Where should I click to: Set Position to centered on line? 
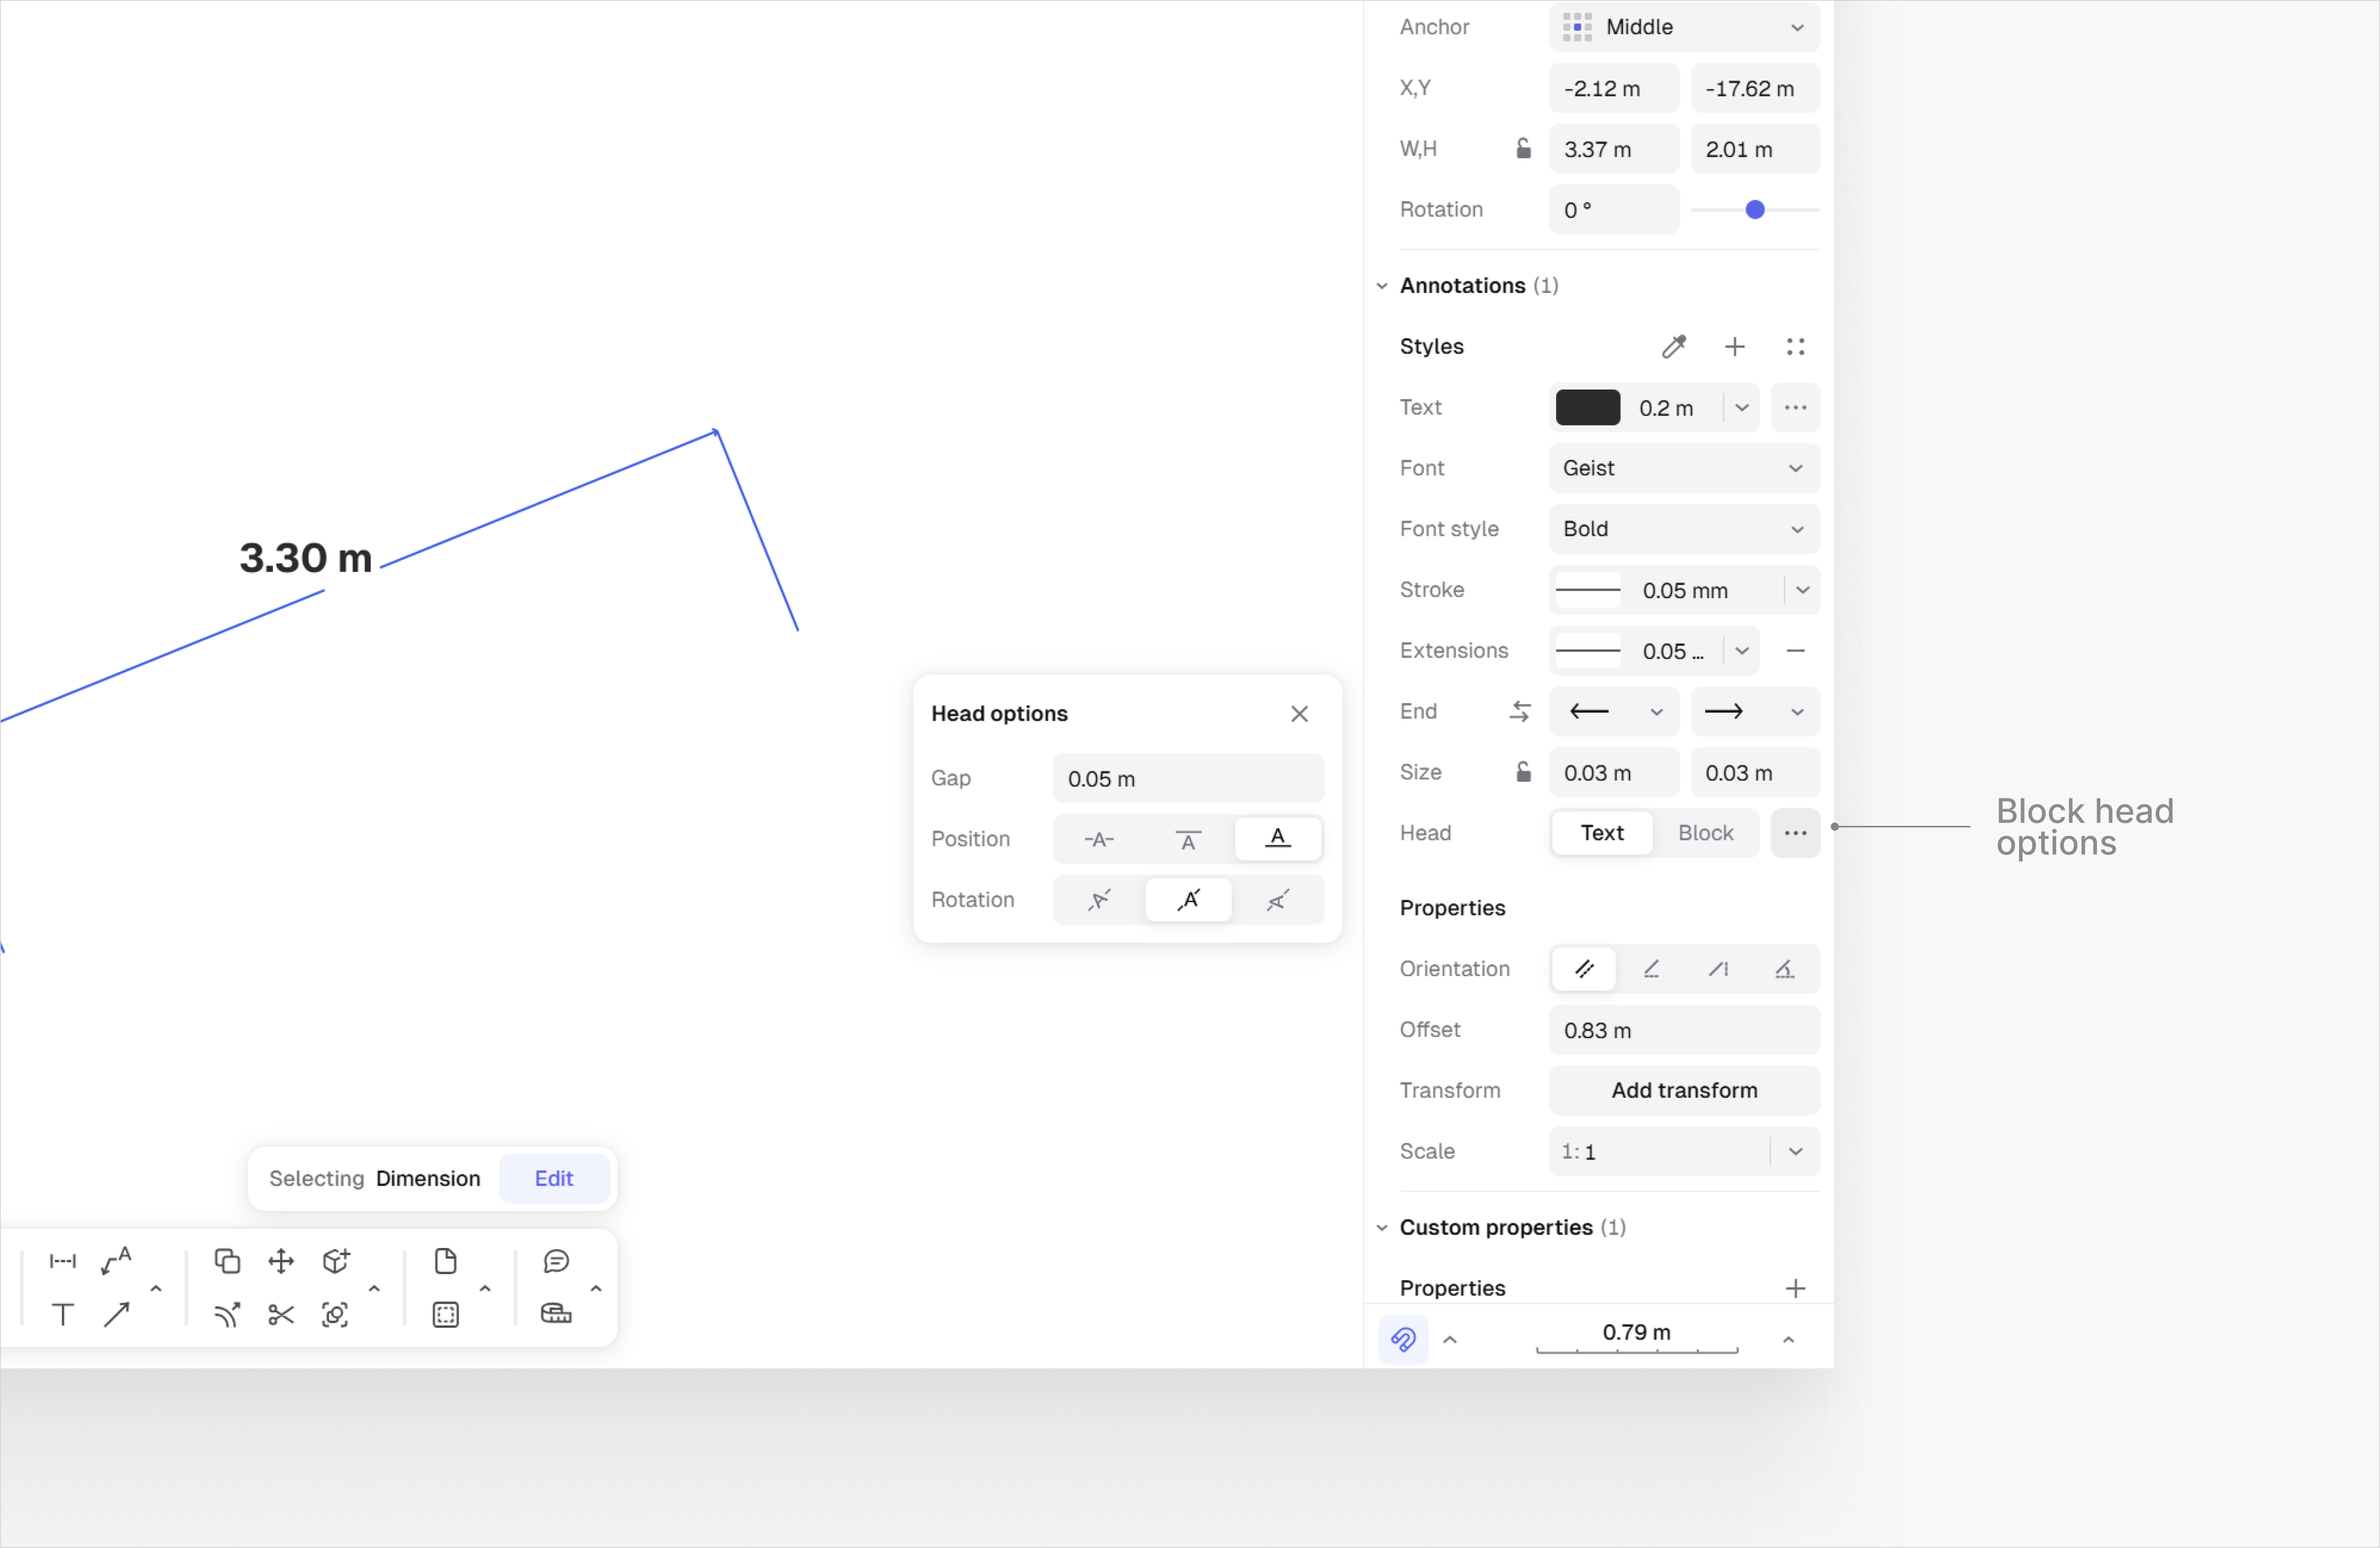click(1098, 839)
